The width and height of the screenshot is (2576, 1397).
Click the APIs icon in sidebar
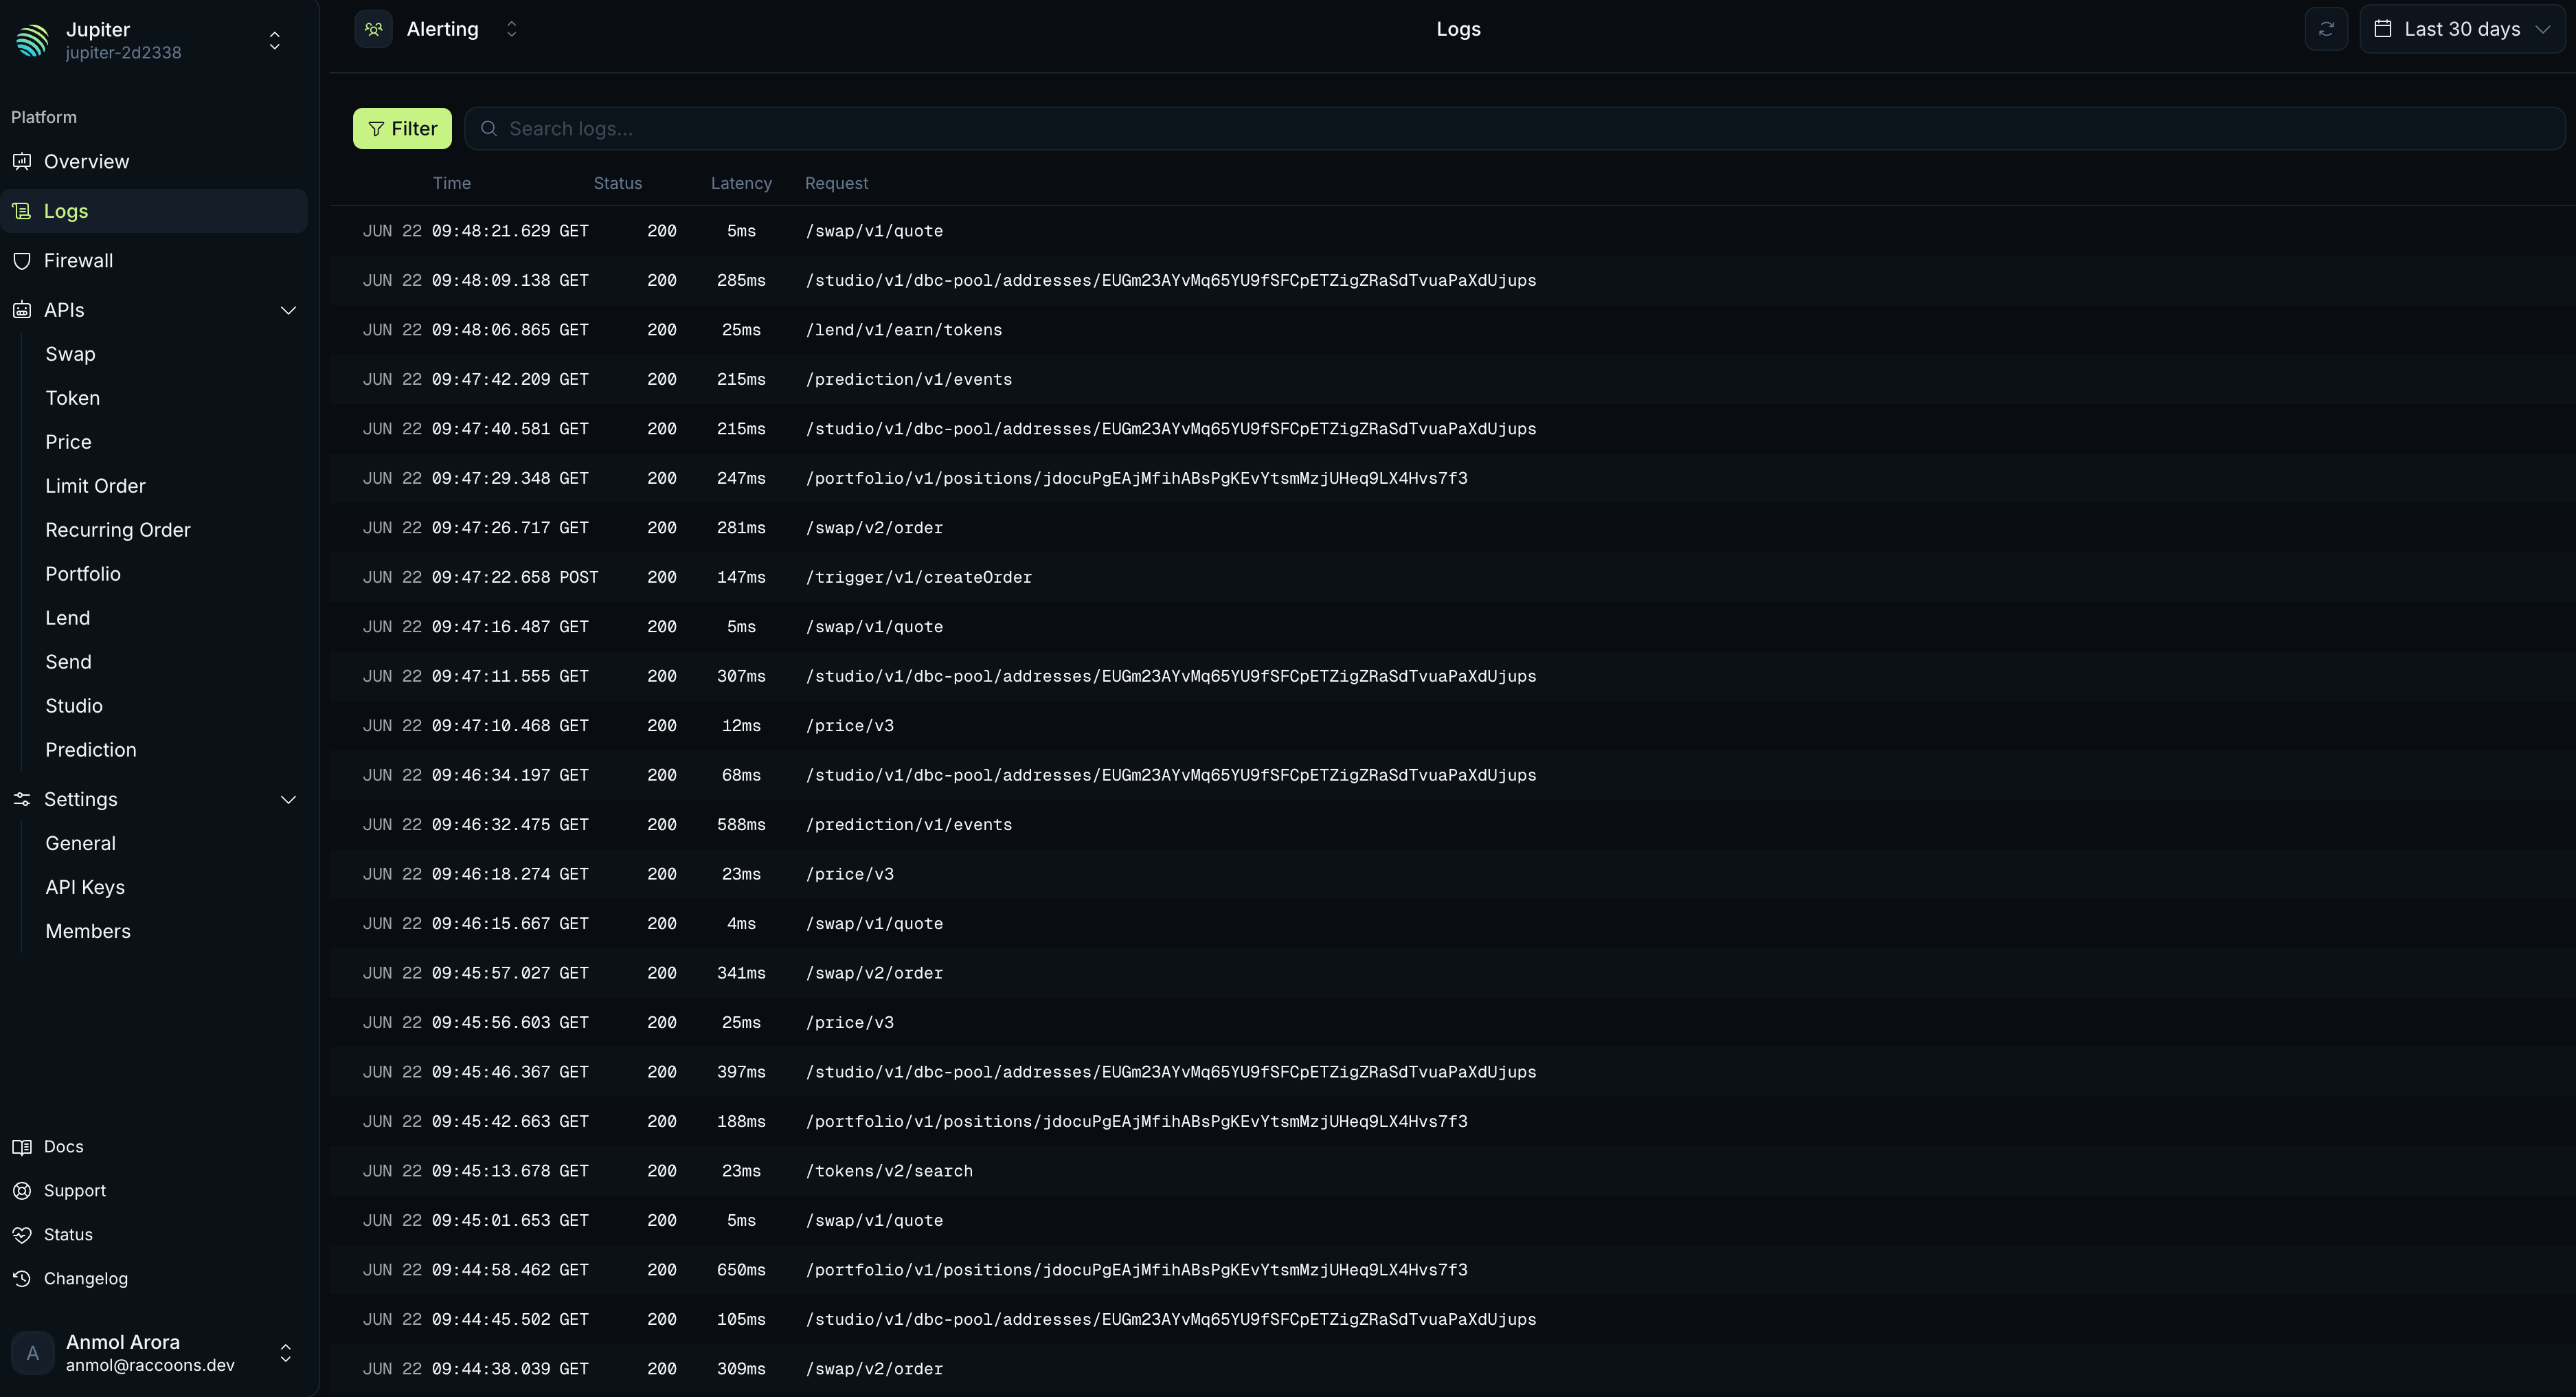click(x=22, y=310)
